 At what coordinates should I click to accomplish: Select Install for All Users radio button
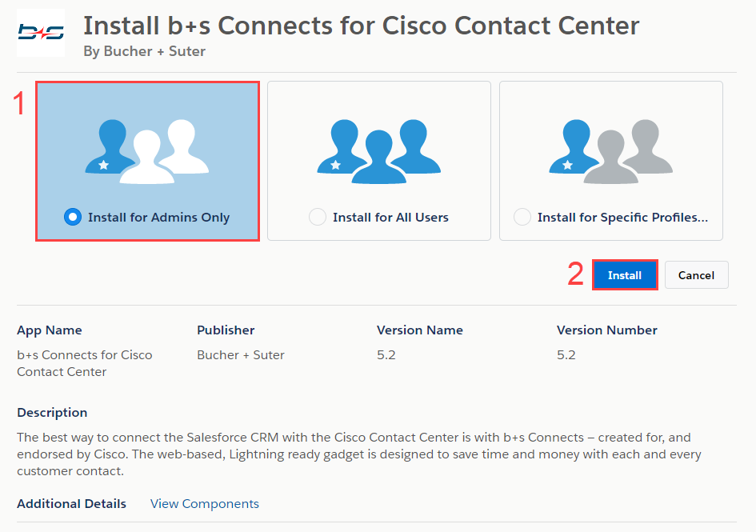coord(318,217)
